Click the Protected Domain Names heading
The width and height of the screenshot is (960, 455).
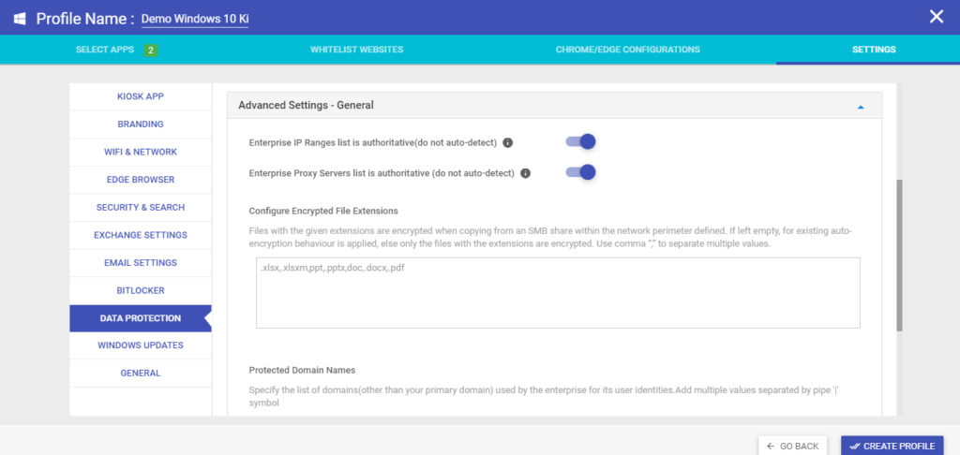click(303, 371)
